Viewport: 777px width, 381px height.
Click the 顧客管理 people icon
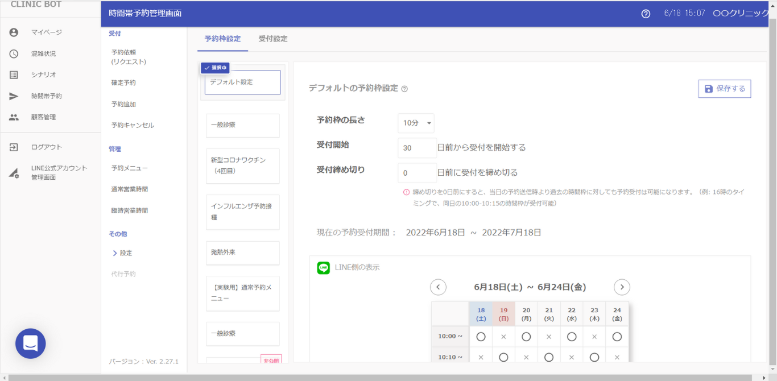tap(14, 117)
